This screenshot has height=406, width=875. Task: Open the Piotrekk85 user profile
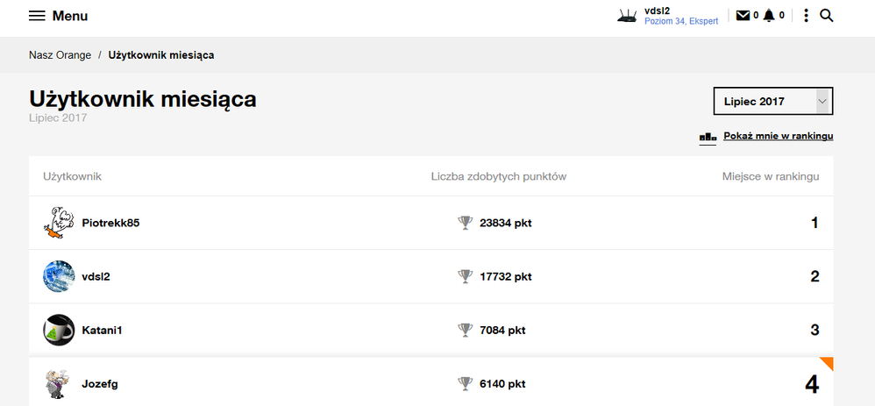110,223
